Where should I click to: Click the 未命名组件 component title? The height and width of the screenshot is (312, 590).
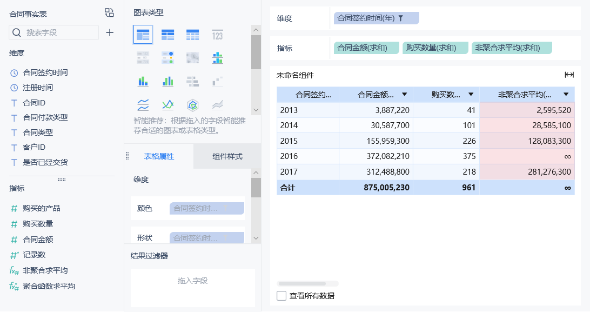pyautogui.click(x=295, y=75)
